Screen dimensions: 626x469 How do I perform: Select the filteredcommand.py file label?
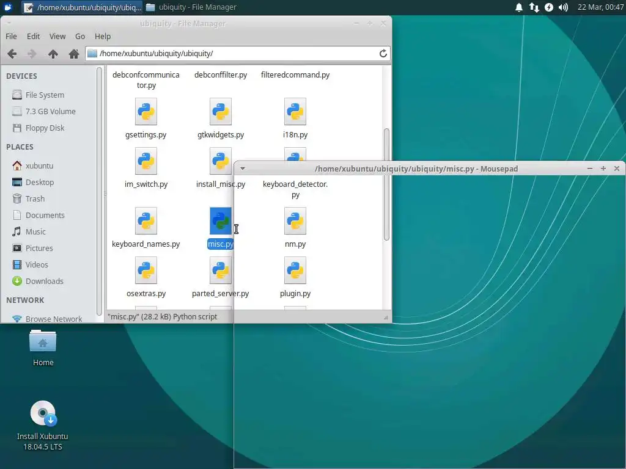click(295, 75)
